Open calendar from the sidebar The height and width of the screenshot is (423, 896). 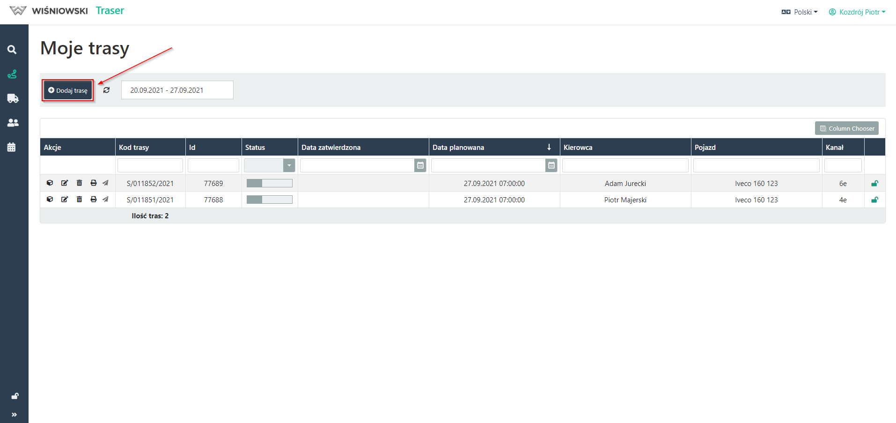pyautogui.click(x=12, y=147)
